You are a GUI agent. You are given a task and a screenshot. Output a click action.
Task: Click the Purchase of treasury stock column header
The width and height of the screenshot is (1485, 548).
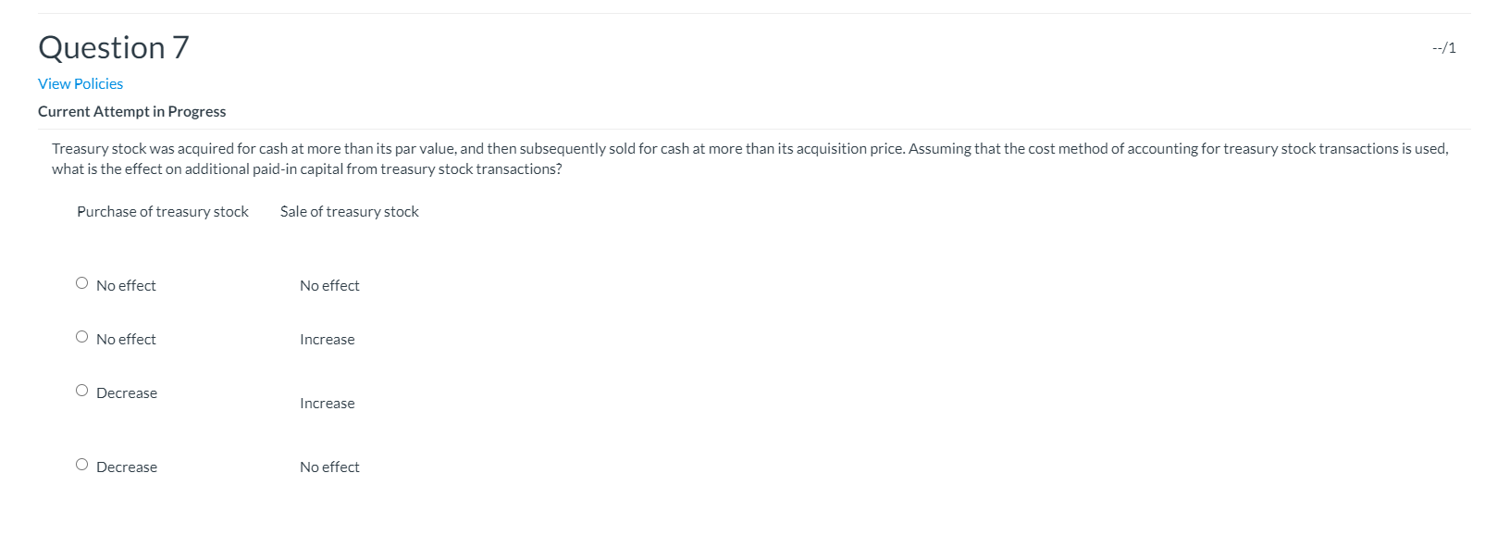pos(161,211)
